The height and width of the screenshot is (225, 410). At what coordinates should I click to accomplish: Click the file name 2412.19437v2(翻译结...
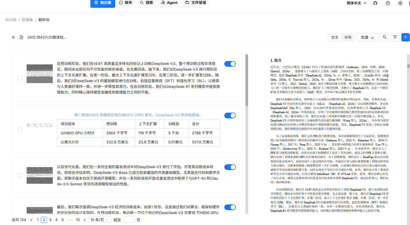coord(47,37)
